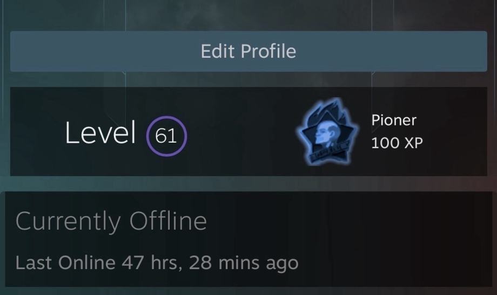Image resolution: width=497 pixels, height=295 pixels.
Task: Click the words Last Online
Action: tap(65, 263)
